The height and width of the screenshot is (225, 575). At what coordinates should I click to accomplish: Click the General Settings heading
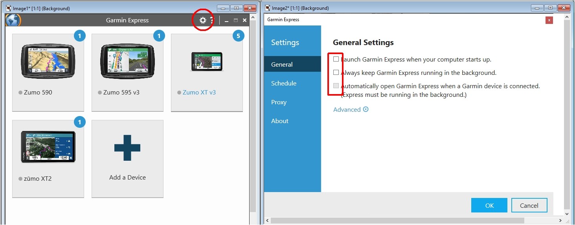tap(363, 43)
